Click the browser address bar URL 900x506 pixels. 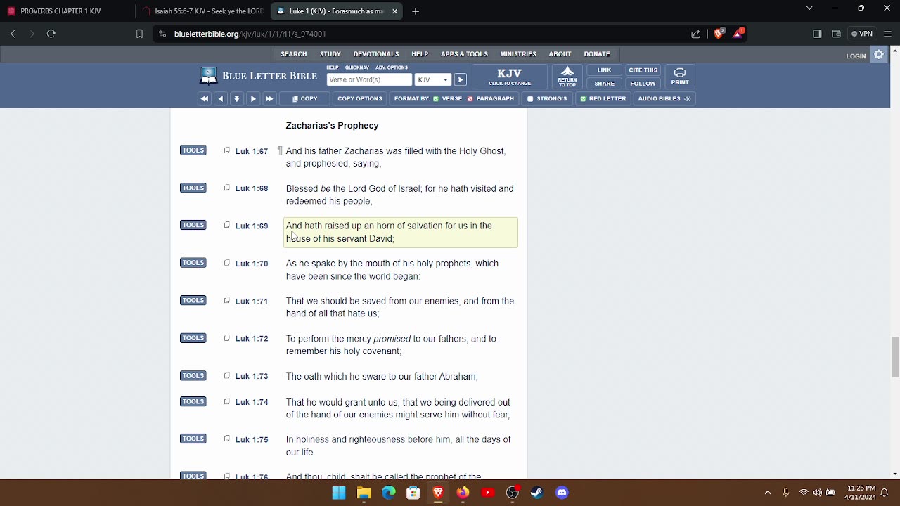pos(250,34)
